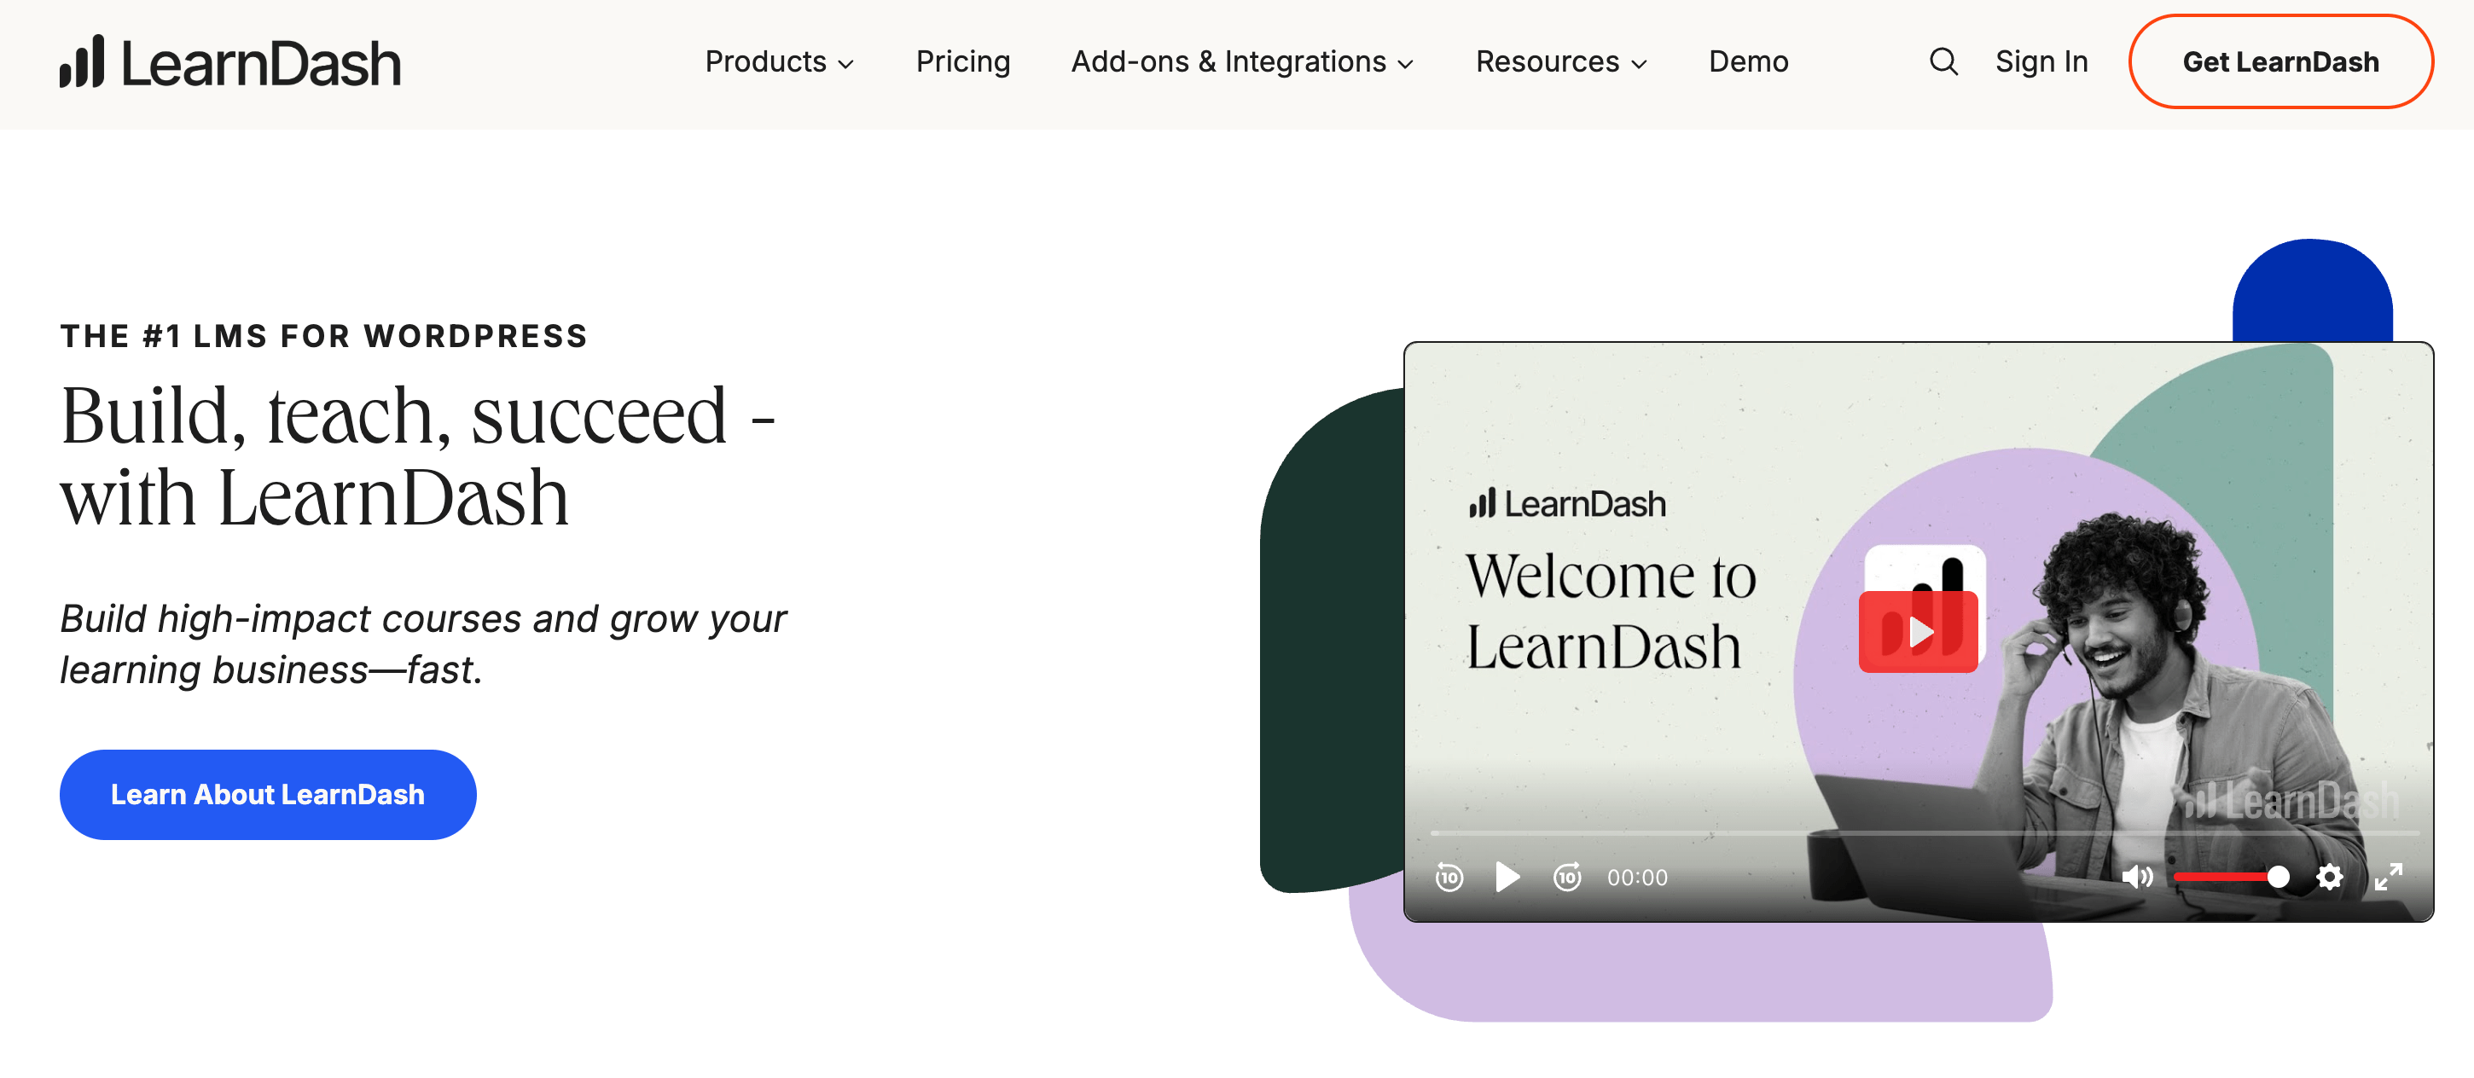
Task: Seek on the video progress bar
Action: coord(1924,832)
